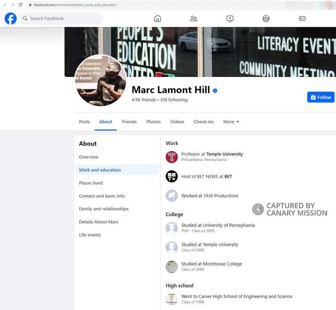Open the Facebook home icon

pyautogui.click(x=157, y=18)
